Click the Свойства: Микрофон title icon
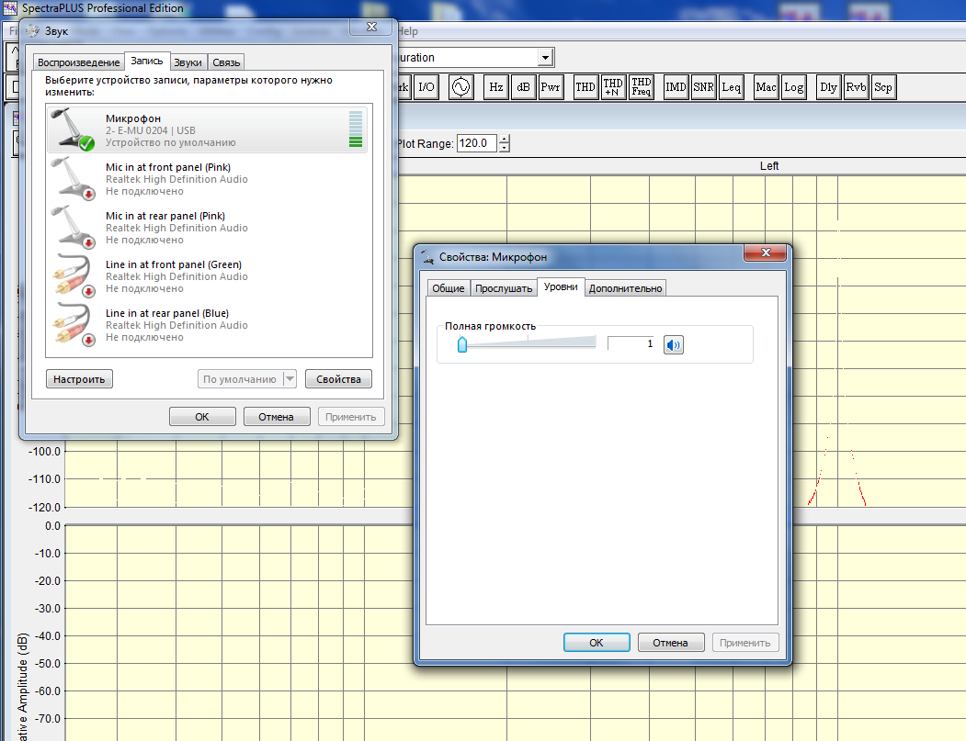Screen dimensions: 966x741 427,257
